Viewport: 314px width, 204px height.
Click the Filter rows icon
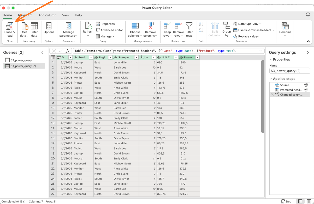click(x=189, y=26)
